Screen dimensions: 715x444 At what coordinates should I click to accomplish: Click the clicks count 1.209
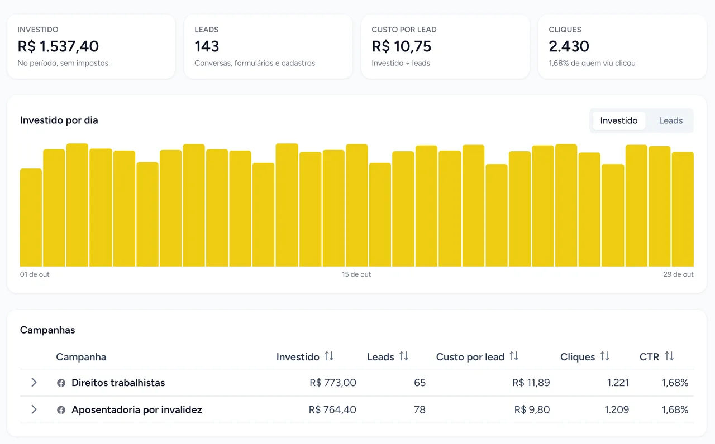pos(617,410)
